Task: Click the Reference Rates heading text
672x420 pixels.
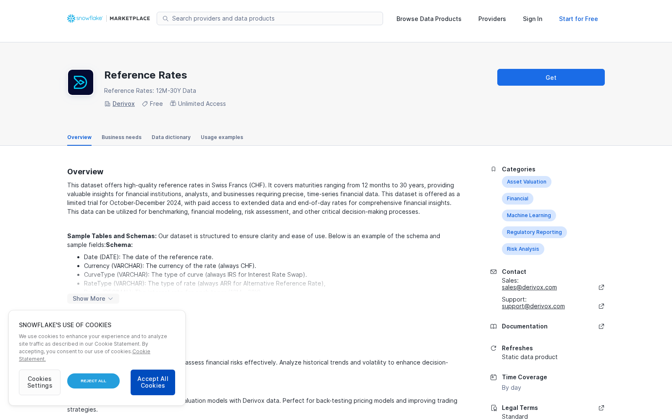Action: pos(146,75)
